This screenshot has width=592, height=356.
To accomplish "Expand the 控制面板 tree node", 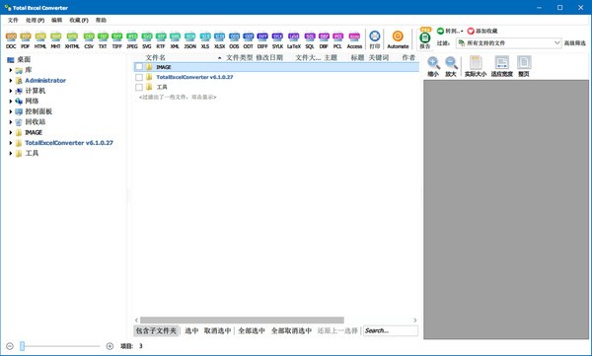I will [11, 111].
